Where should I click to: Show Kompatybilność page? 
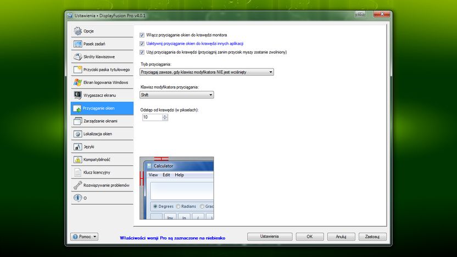pyautogui.click(x=102, y=159)
